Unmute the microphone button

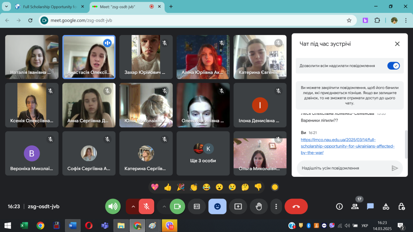[146, 207]
